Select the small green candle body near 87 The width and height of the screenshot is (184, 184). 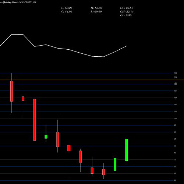(x=46, y=137)
